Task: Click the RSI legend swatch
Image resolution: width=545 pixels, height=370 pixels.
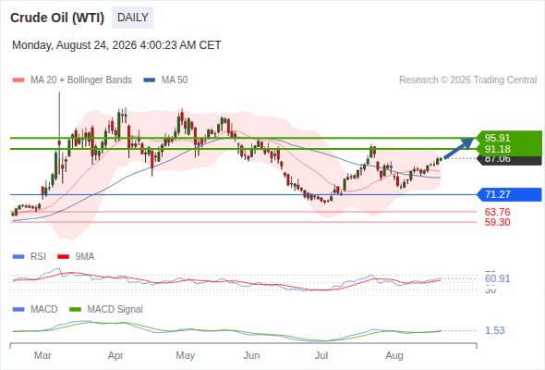Action: [x=18, y=257]
